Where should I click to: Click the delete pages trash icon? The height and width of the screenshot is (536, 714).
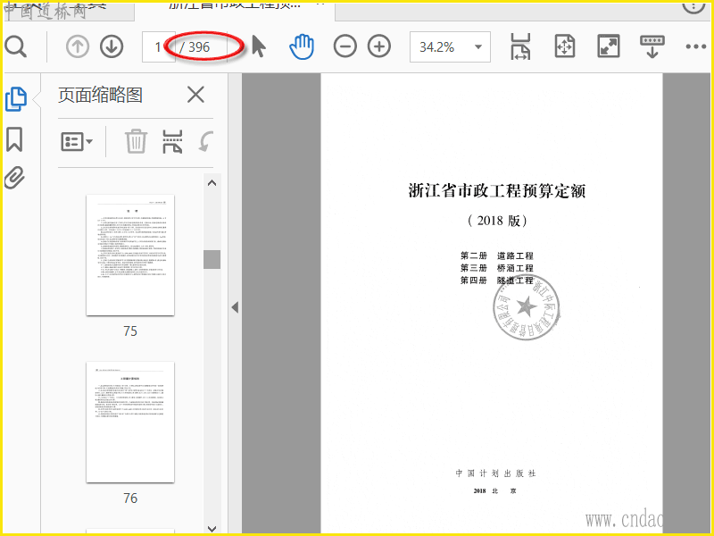pos(136,141)
